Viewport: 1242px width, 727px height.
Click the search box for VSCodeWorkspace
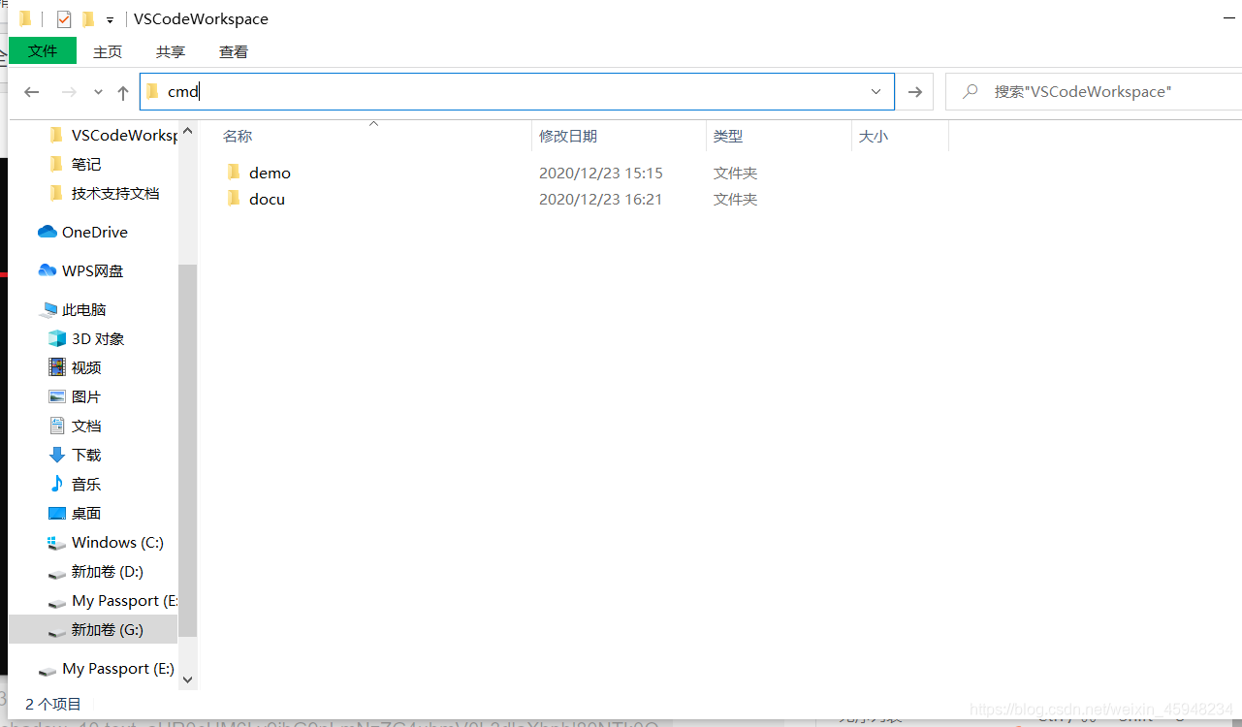(1093, 91)
